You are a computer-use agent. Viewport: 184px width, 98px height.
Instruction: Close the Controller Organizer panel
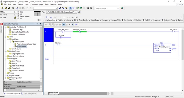[41, 24]
